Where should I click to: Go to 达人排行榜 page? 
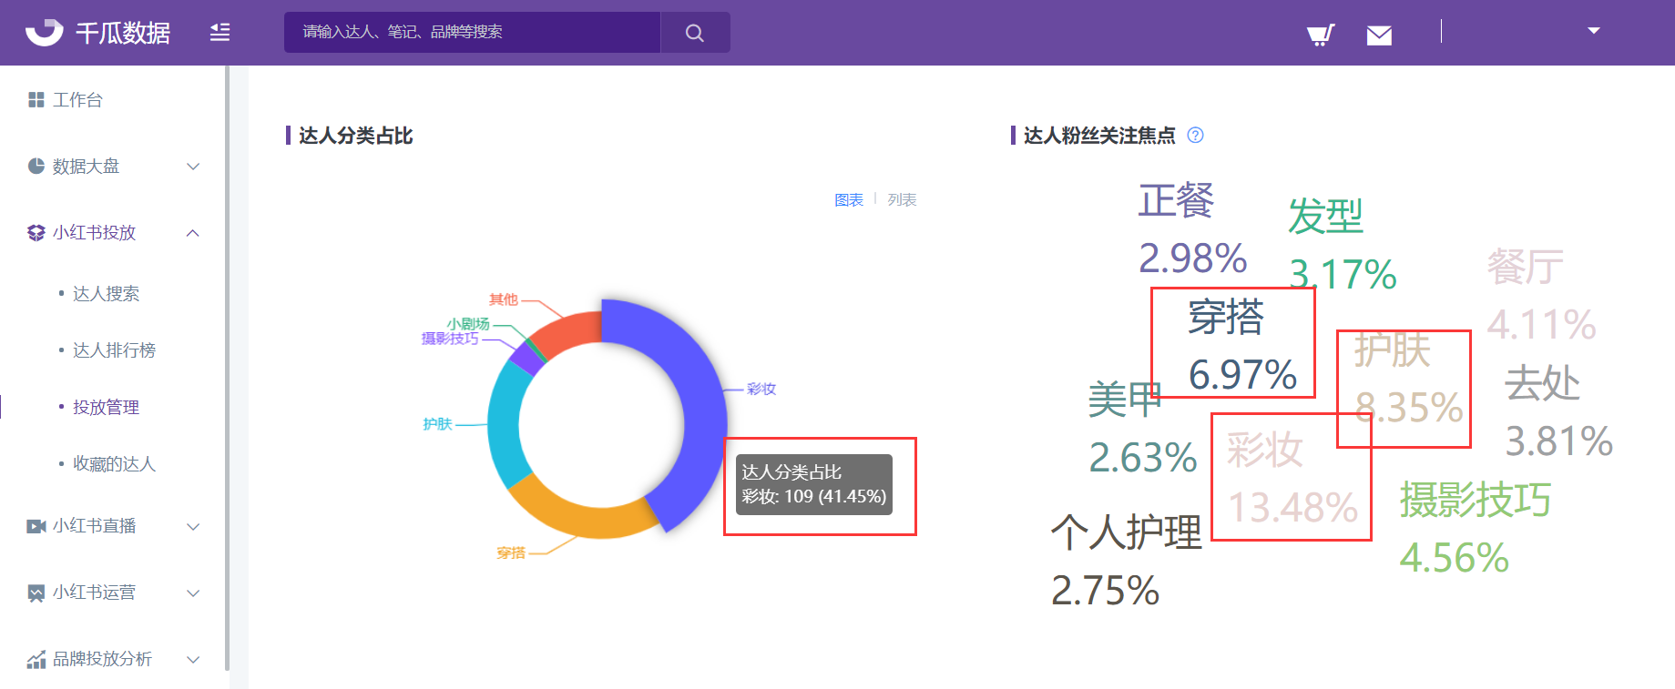(x=114, y=350)
